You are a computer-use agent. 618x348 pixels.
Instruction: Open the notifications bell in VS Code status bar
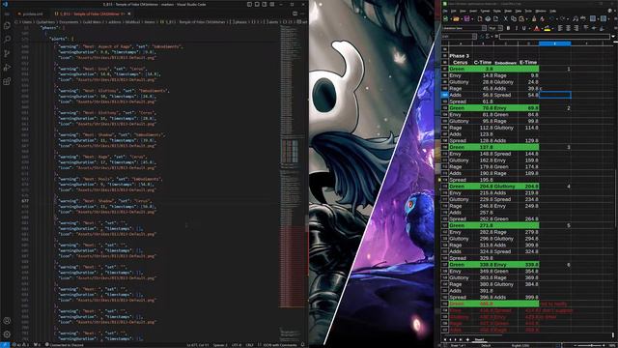coord(302,345)
